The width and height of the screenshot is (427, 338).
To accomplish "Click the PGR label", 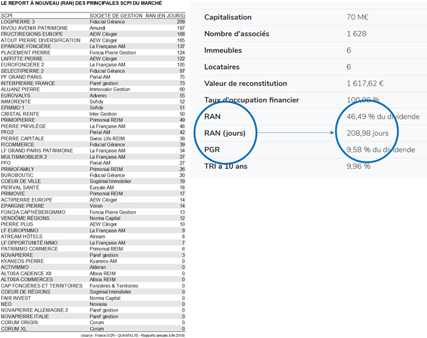I will click(212, 150).
